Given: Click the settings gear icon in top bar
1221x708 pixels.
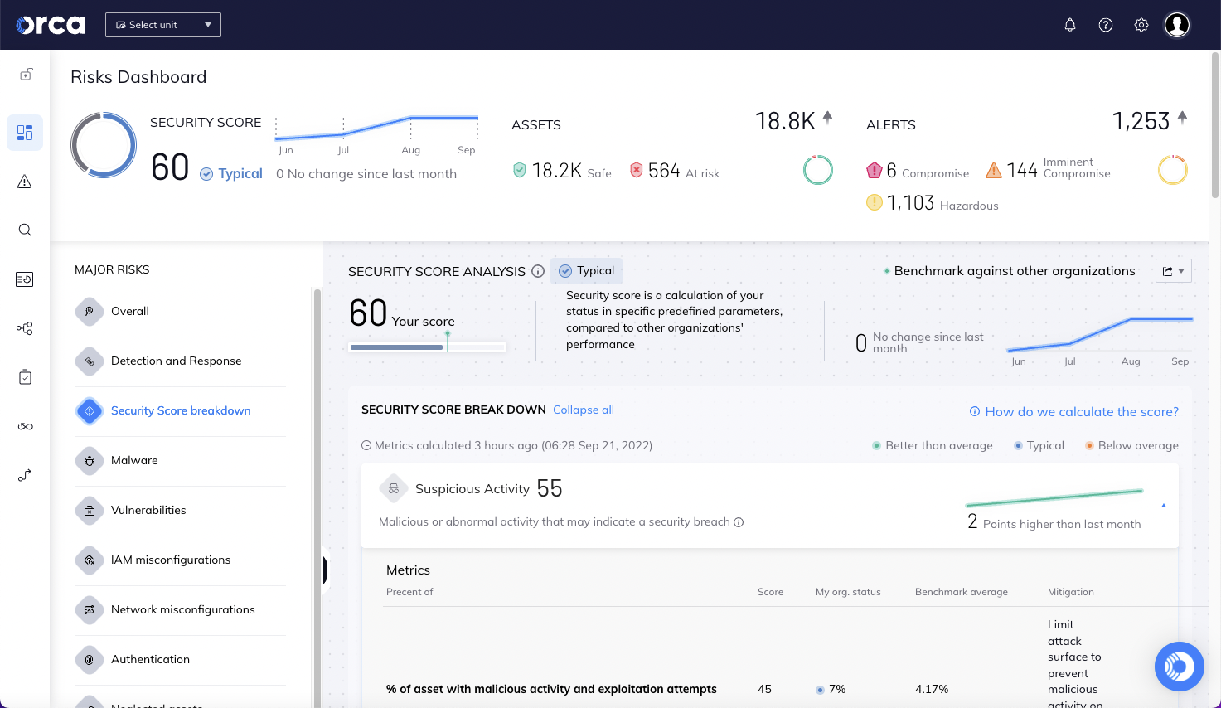Looking at the screenshot, I should click(1141, 24).
